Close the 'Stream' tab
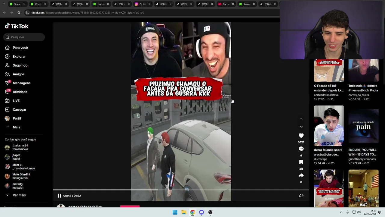Image resolution: width=385 pixels, height=217 pixels. point(24,4)
